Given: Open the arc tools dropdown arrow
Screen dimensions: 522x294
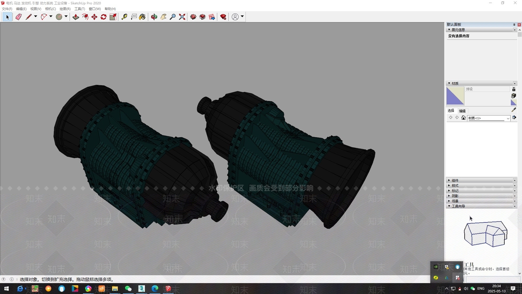Looking at the screenshot, I should tap(51, 16).
